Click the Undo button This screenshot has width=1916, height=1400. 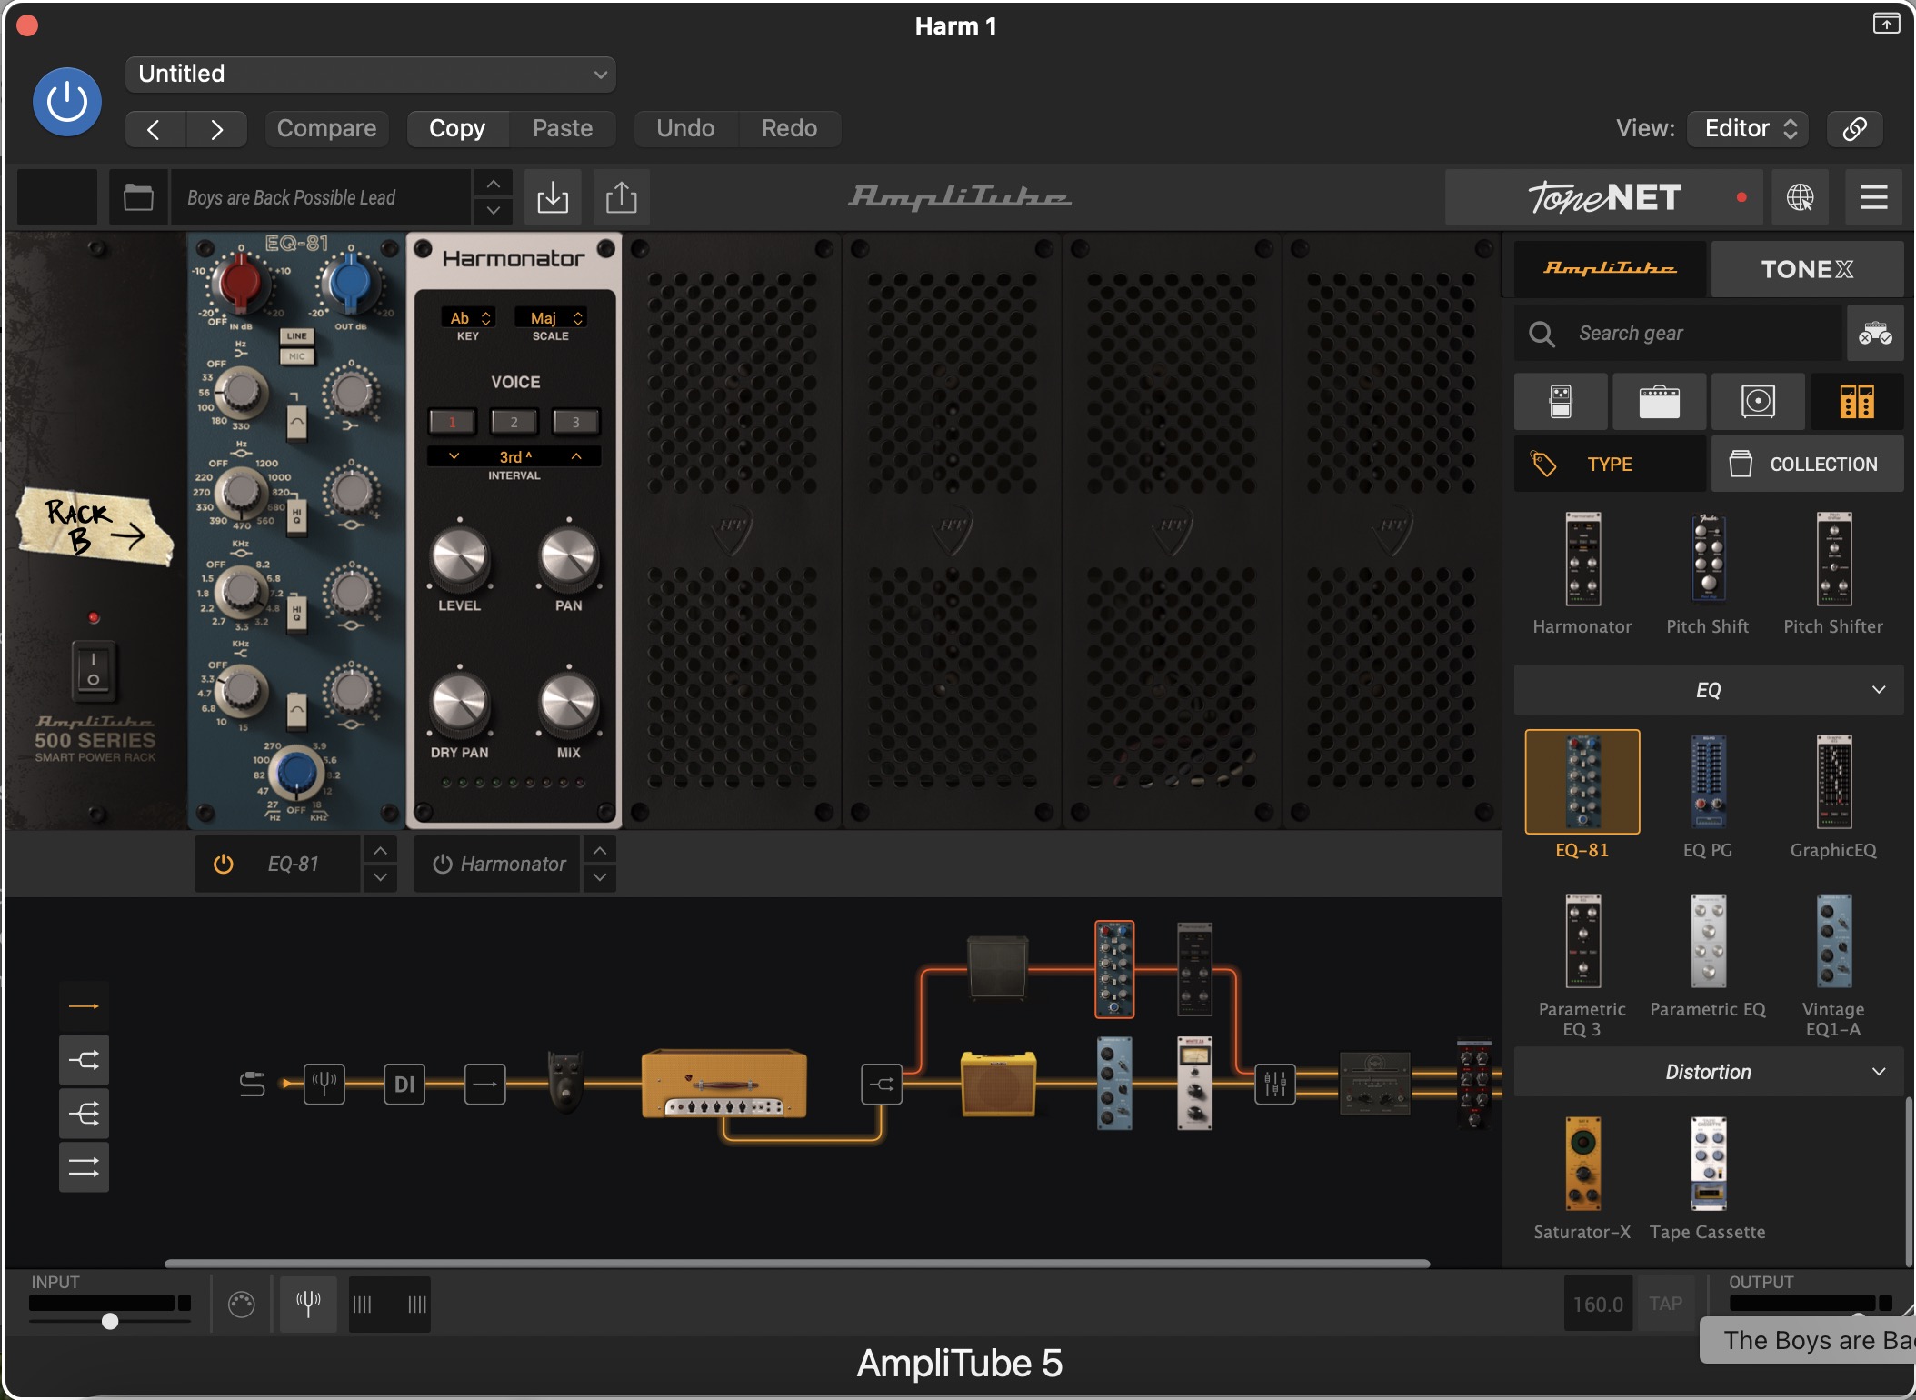point(685,128)
